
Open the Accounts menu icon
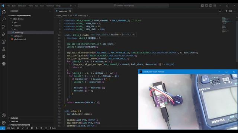tap(4, 115)
